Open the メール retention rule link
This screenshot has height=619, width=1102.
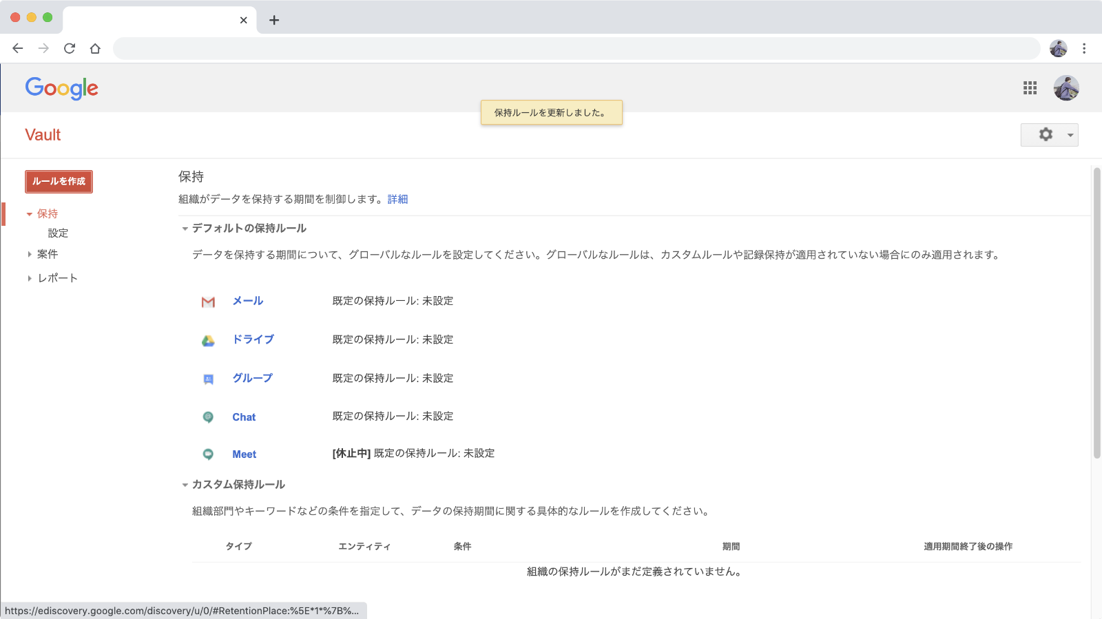click(x=248, y=301)
